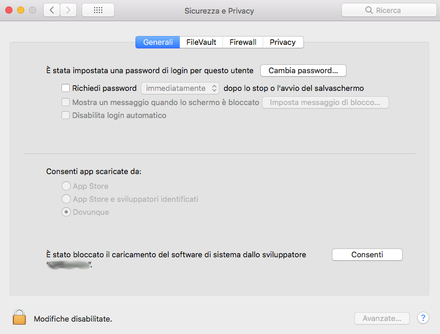The image size is (440, 334).
Task: Click the Sicurezza e Privacy window title
Action: (x=219, y=11)
